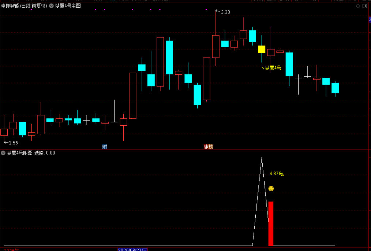371x251 pixels.
Task: Click the 梦魇4号附图 indicator name
Action: (x=19, y=153)
